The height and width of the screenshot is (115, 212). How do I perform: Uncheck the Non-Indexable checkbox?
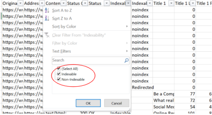[59, 79]
